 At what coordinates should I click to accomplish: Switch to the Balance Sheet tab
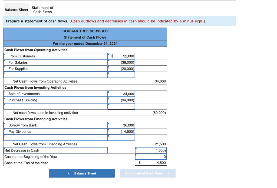(x=16, y=9)
